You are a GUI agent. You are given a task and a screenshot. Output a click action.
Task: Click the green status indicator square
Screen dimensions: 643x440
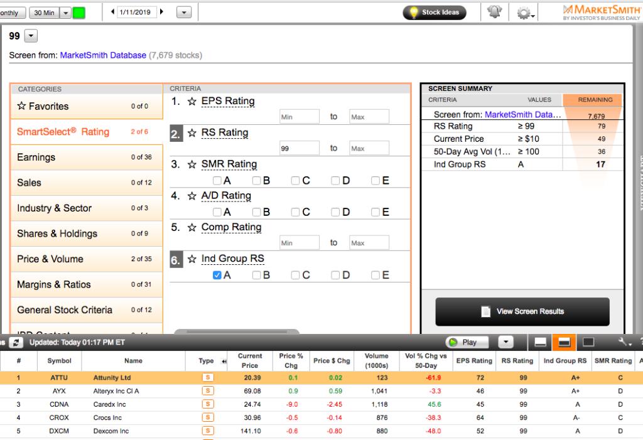pyautogui.click(x=78, y=13)
